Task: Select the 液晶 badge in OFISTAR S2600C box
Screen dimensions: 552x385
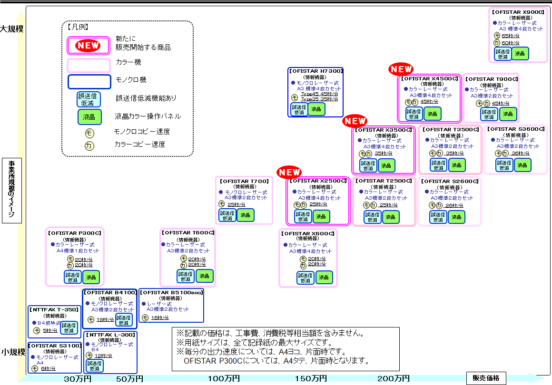Action: (x=456, y=217)
